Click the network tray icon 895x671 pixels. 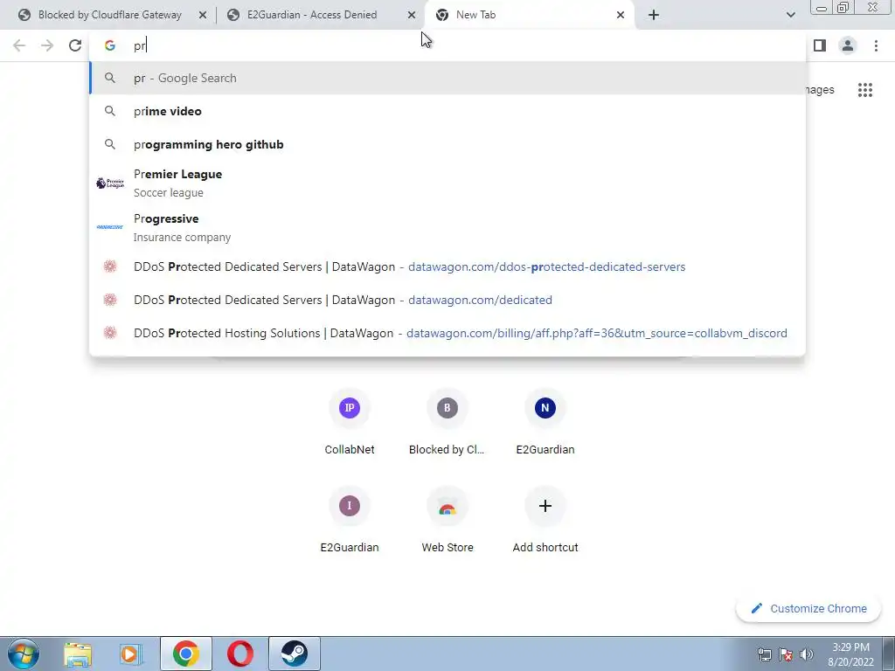764,654
